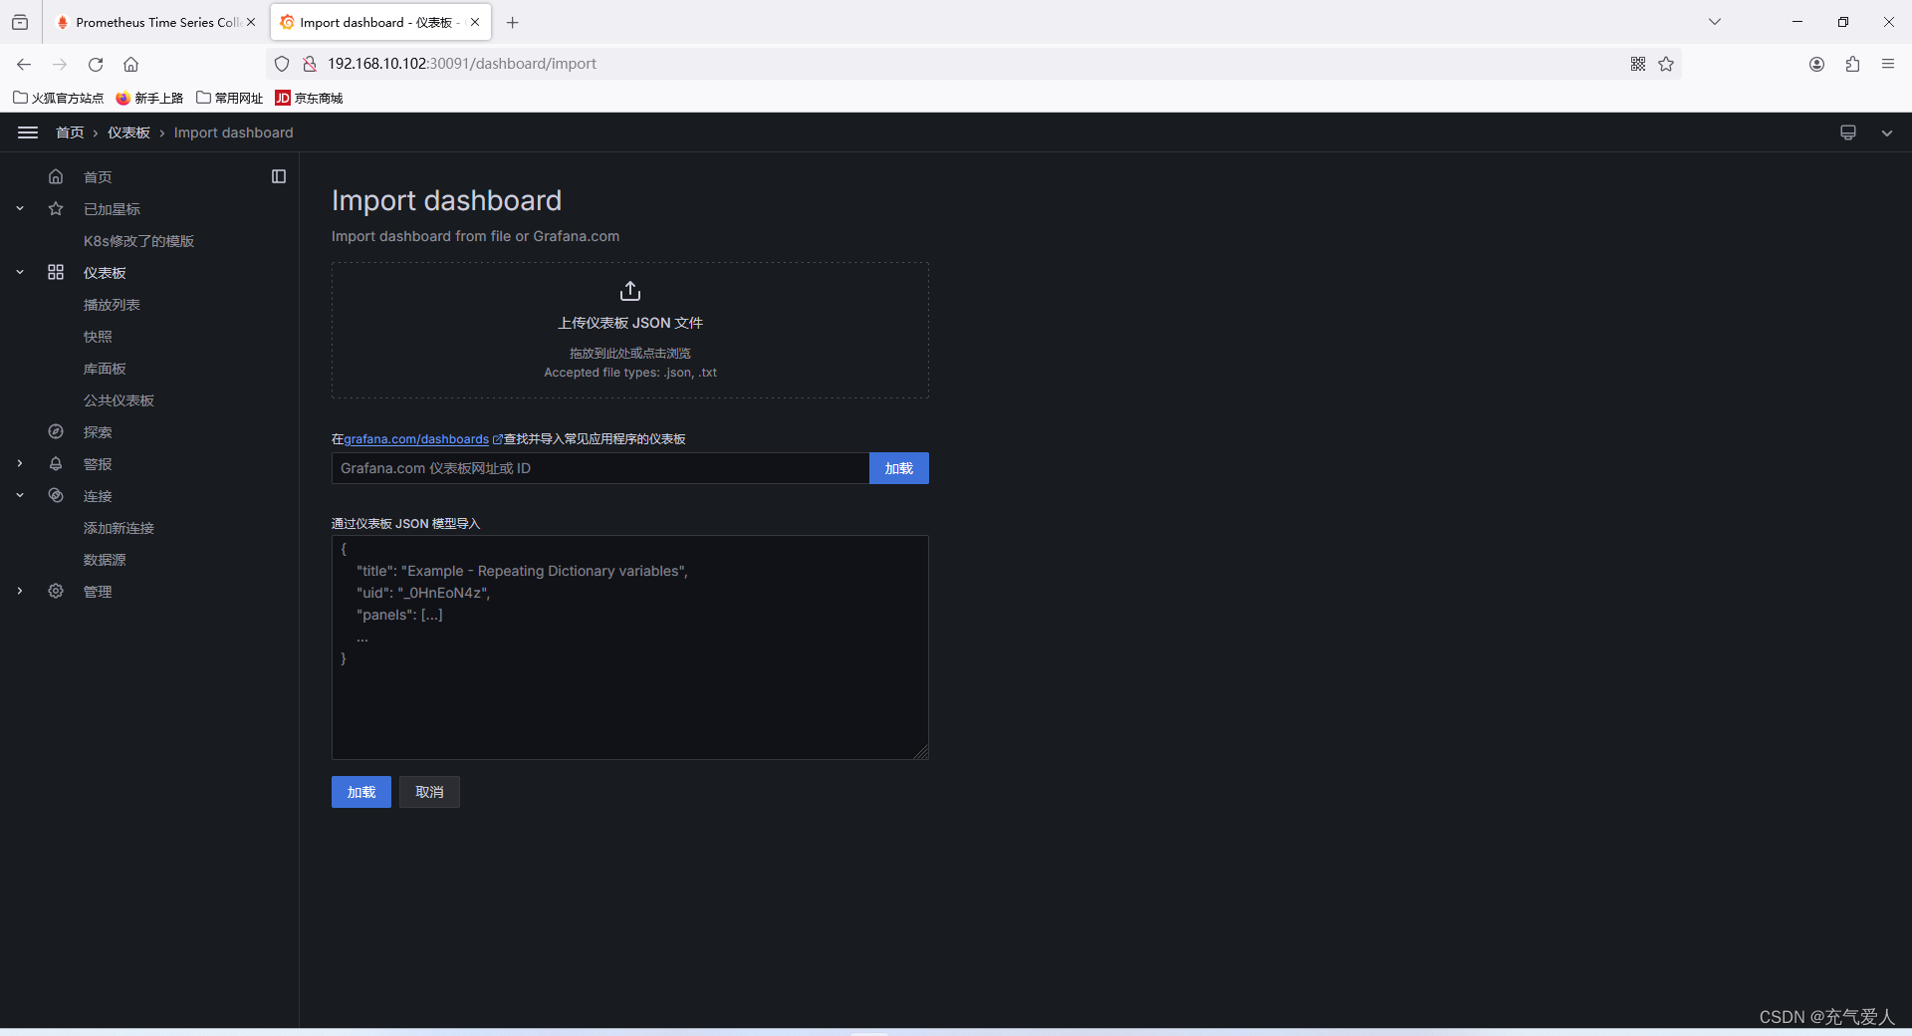1912x1036 pixels.
Task: Click the 加载 button next to the ID field
Action: (x=899, y=468)
